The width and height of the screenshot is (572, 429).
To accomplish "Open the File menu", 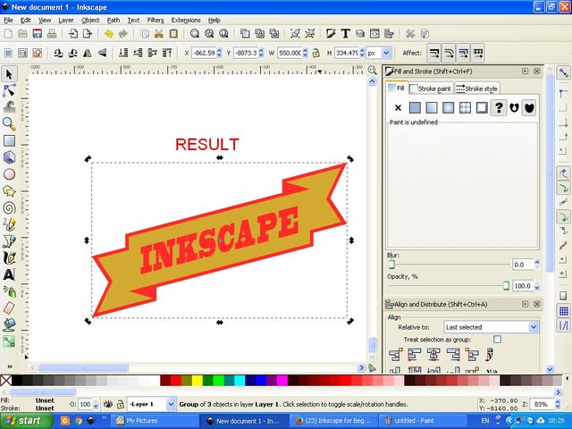I will tap(8, 20).
